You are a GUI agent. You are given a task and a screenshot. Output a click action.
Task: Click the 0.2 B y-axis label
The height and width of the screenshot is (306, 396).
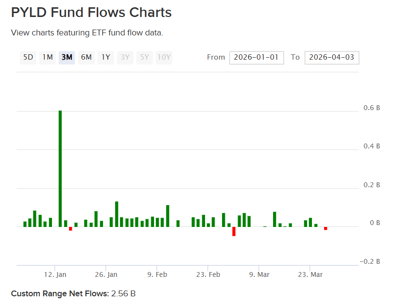(x=372, y=185)
